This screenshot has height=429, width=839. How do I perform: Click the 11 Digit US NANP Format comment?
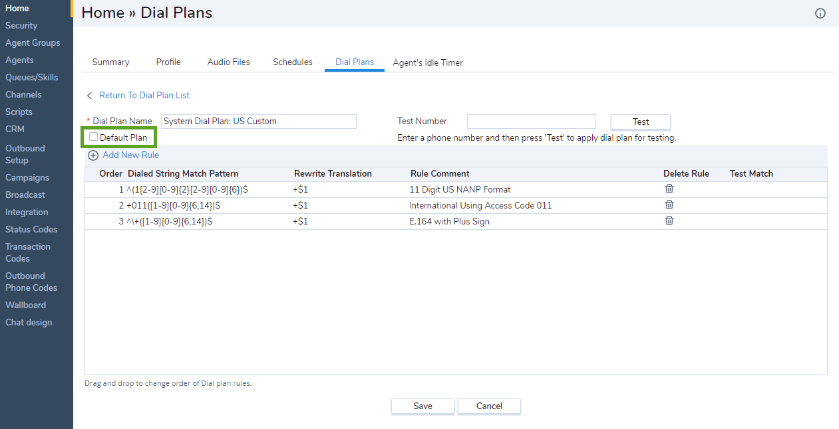(460, 189)
